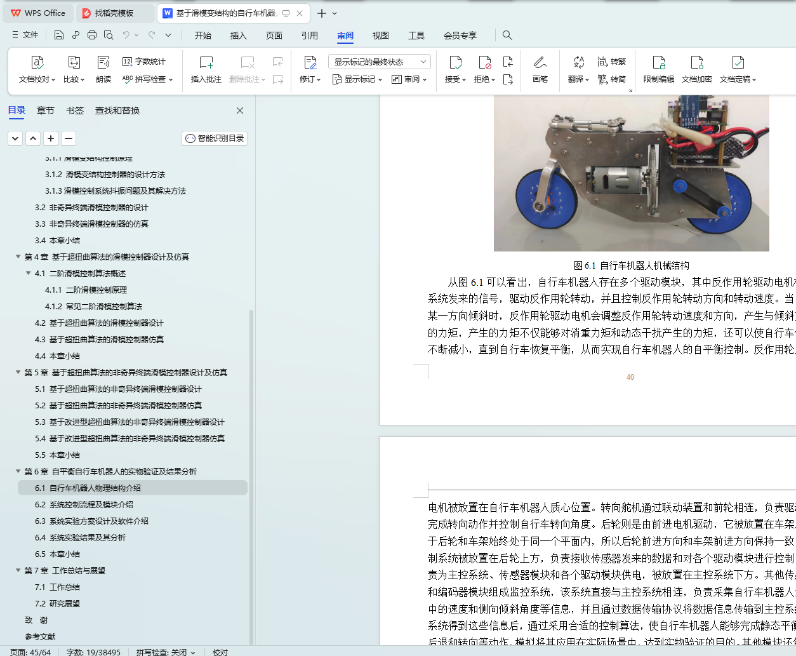Close the navigation side panel
The width and height of the screenshot is (796, 656).
[x=240, y=110]
